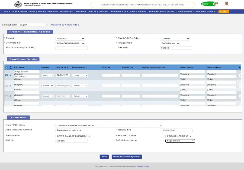This screenshot has height=170, width=244.
Task: Click Food Supplies & Consumer Welfare Department title
Action: 48,4
